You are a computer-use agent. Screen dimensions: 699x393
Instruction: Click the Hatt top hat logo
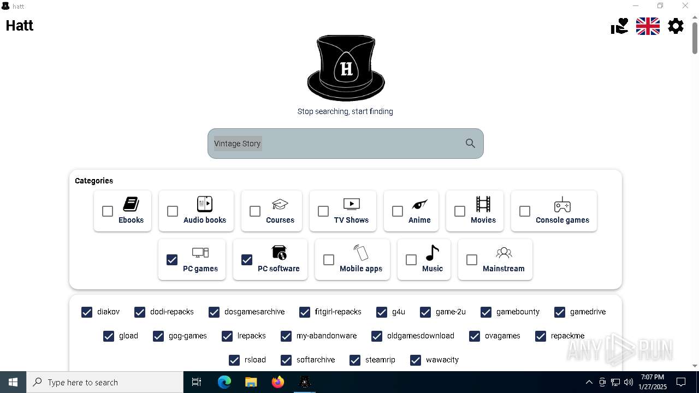pyautogui.click(x=346, y=68)
